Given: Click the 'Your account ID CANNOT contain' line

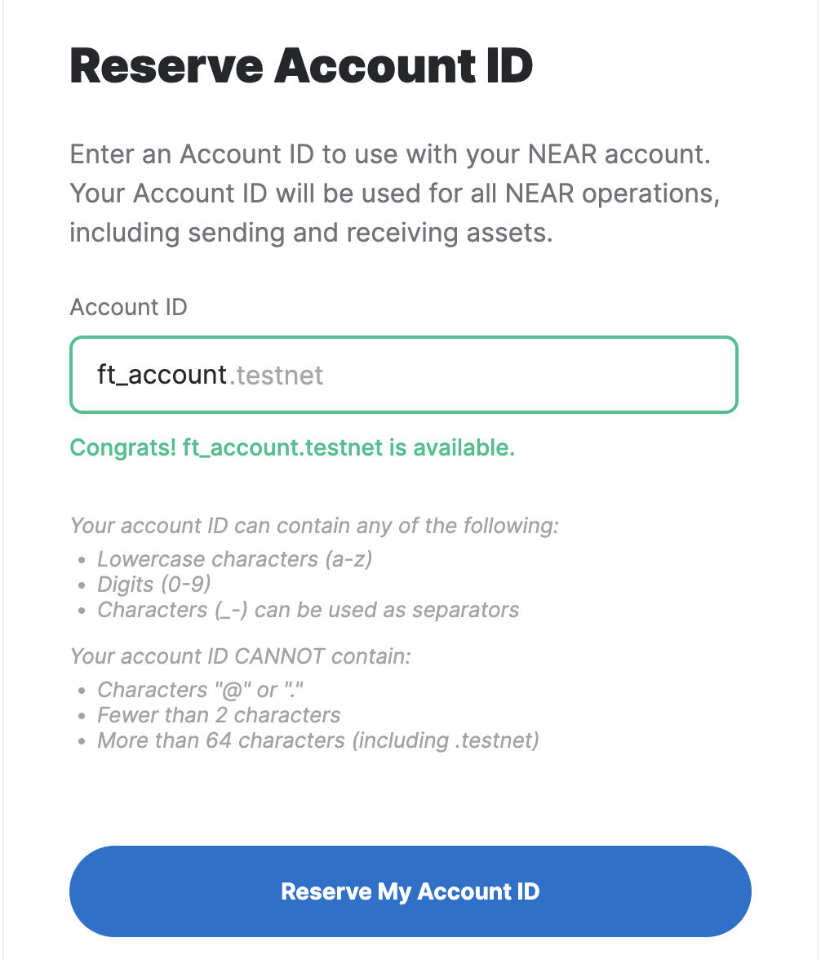Looking at the screenshot, I should (x=240, y=656).
